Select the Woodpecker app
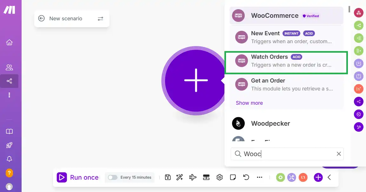The height and width of the screenshot is (192, 366). click(286, 123)
